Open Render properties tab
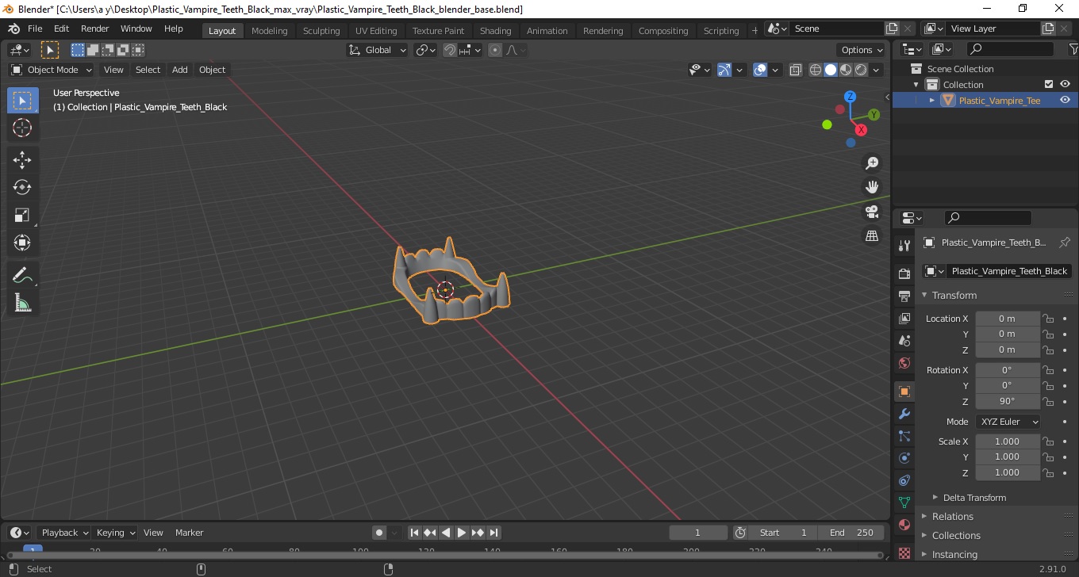Viewport: 1079px width, 577px height. pyautogui.click(x=904, y=273)
